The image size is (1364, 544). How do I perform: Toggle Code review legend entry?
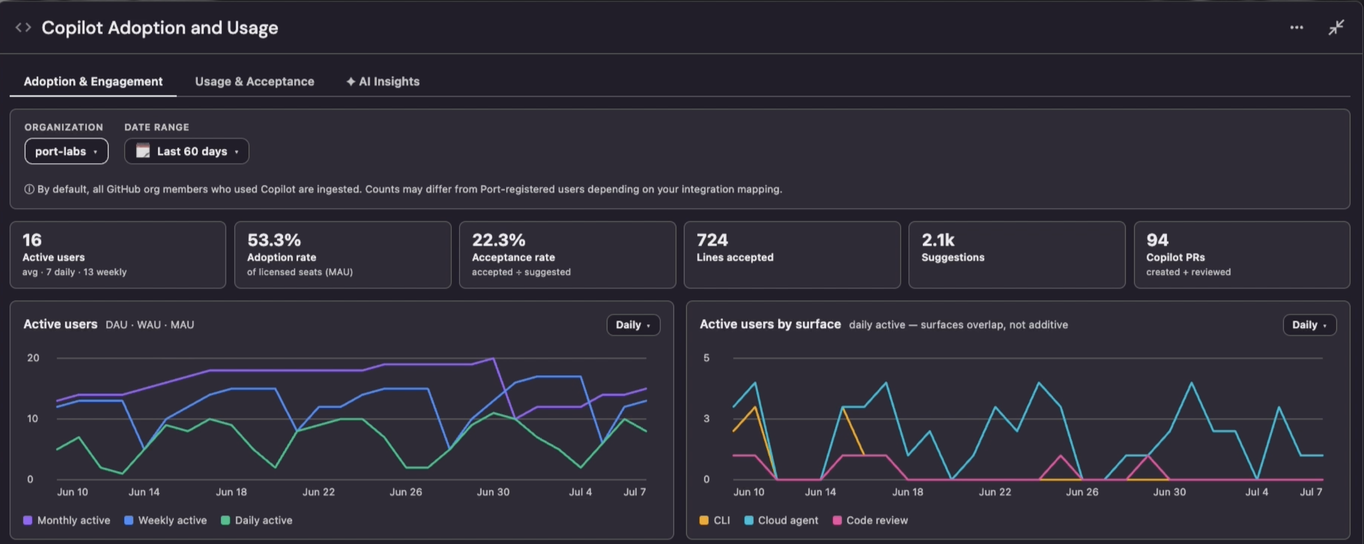(x=870, y=520)
